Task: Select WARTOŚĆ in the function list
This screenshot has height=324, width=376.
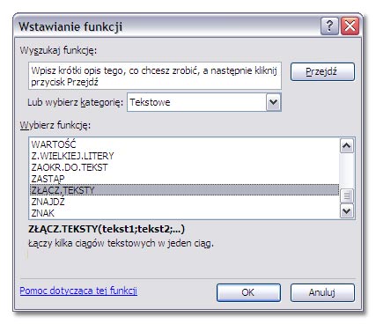Action: pyautogui.click(x=184, y=144)
